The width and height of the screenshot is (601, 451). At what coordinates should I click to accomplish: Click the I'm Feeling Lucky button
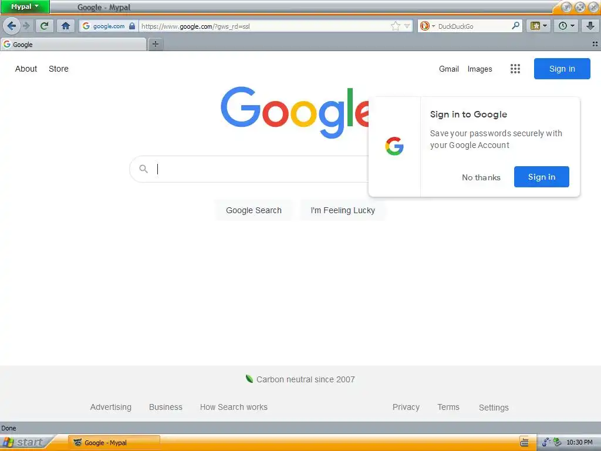tap(343, 210)
